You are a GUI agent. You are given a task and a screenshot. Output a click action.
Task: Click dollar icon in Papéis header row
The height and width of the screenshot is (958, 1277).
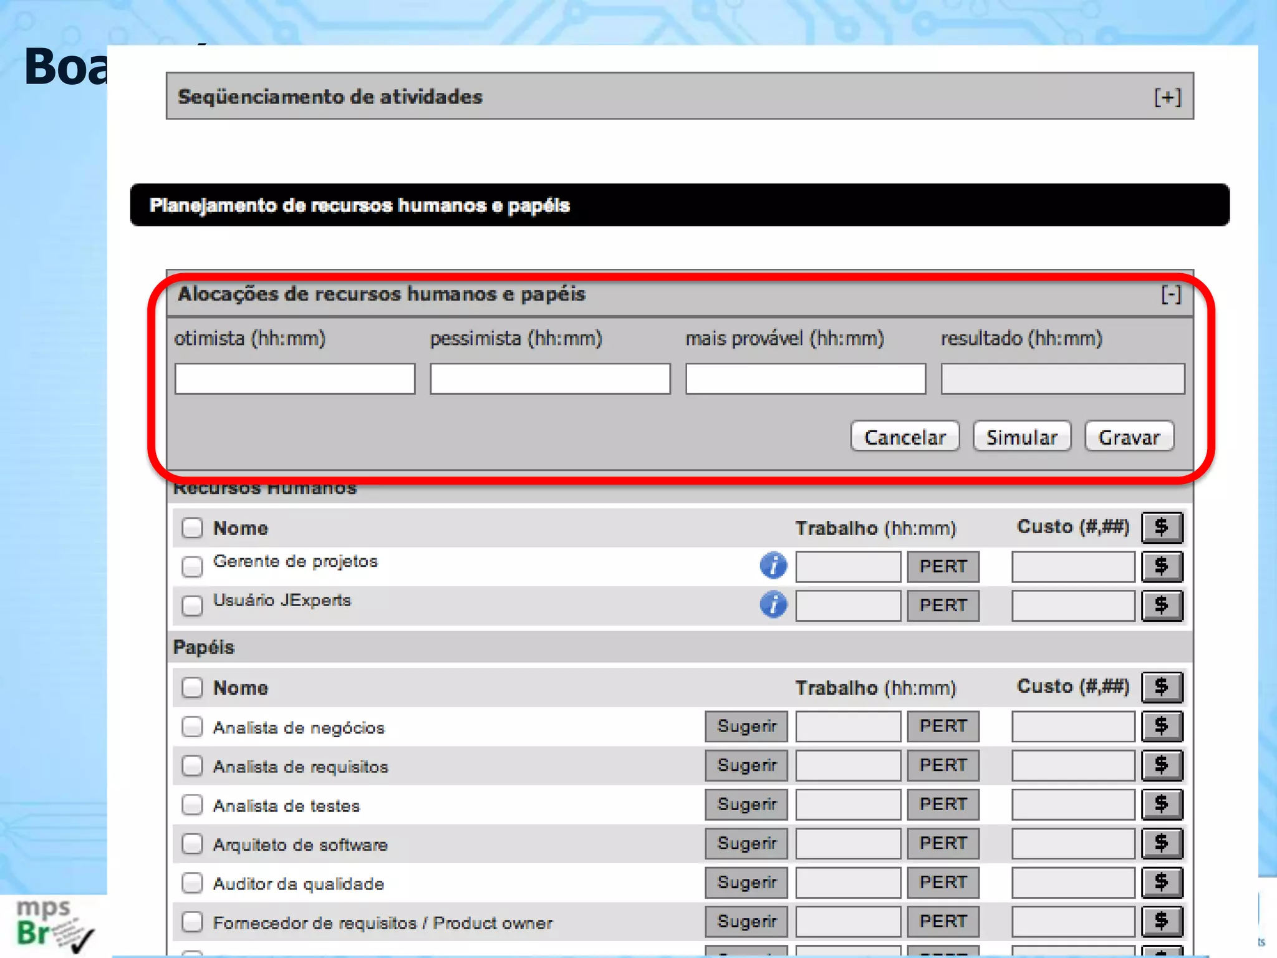click(1162, 687)
